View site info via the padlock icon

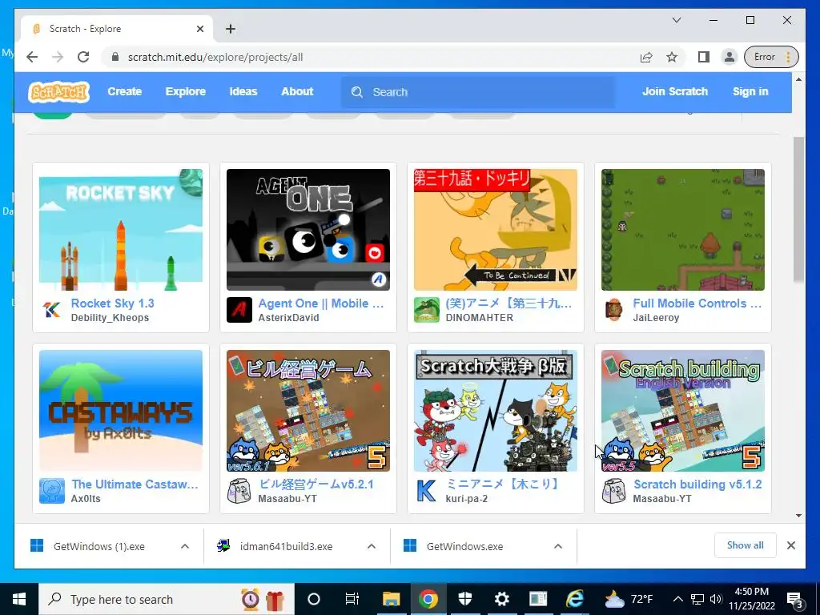[x=115, y=57]
